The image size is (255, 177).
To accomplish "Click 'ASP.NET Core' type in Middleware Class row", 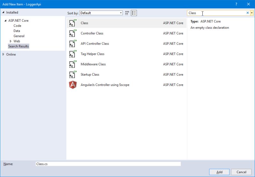I will point(173,64).
